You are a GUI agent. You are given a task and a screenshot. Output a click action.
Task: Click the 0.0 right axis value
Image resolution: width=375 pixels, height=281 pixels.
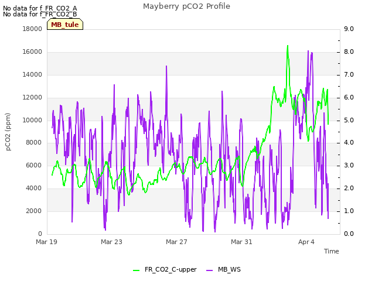[x=349, y=234]
